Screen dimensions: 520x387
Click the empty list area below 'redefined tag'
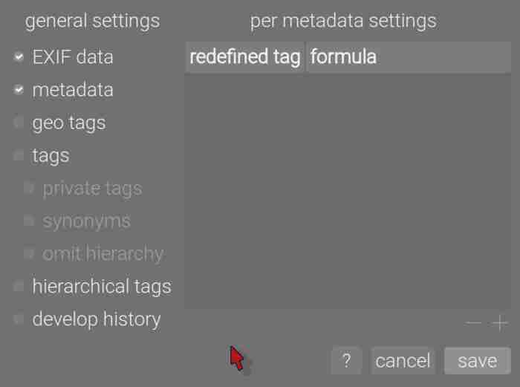[x=244, y=186]
